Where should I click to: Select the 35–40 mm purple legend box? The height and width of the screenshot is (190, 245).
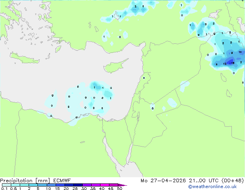(x=96, y=185)
